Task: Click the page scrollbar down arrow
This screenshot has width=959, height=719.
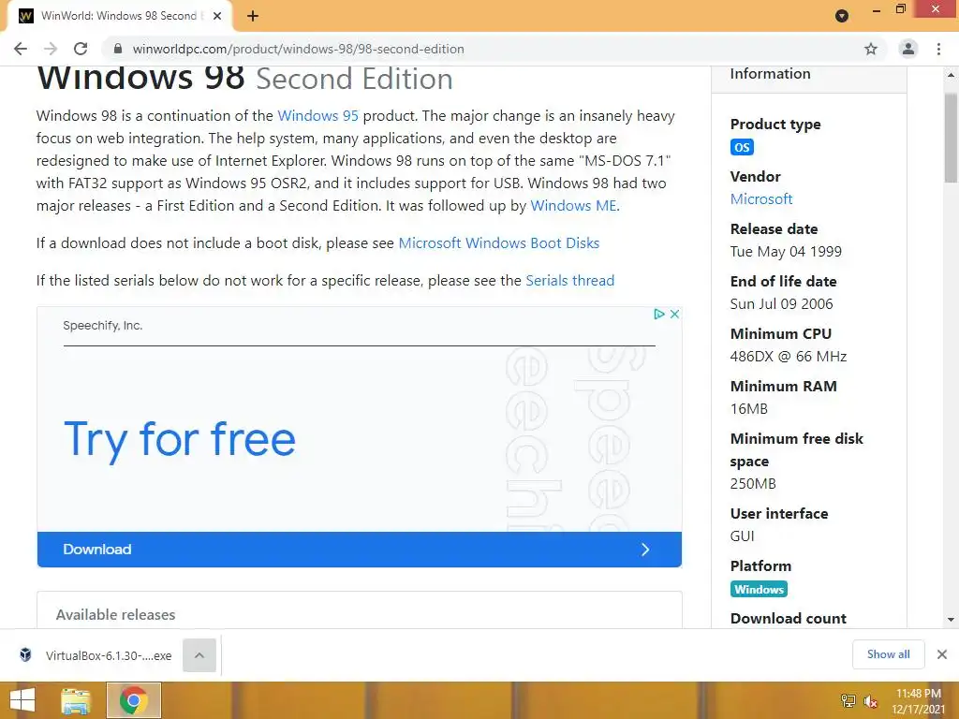Action: coord(951,620)
